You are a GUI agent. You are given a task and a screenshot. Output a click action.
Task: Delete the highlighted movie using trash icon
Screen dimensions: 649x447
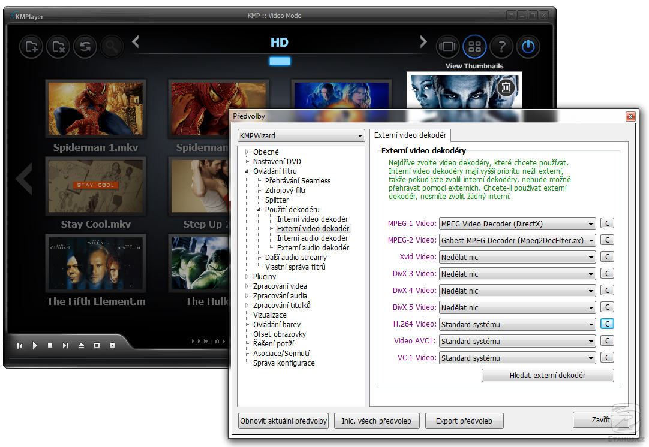[x=506, y=87]
